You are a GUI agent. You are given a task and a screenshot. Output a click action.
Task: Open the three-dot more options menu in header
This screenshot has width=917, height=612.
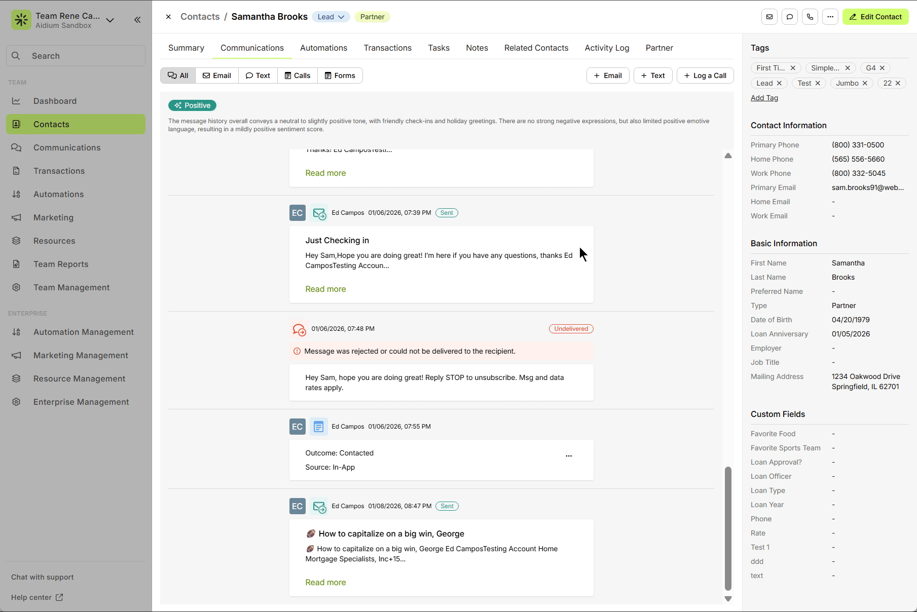(x=830, y=17)
